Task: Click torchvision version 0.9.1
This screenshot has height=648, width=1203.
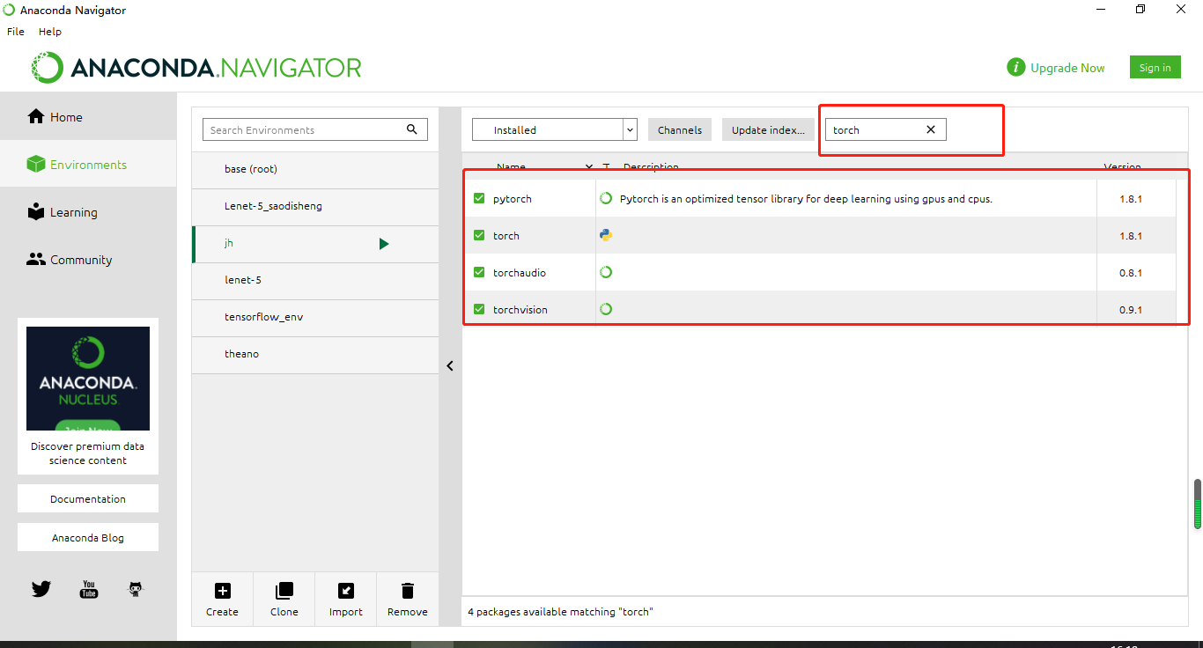Action: (x=1131, y=310)
